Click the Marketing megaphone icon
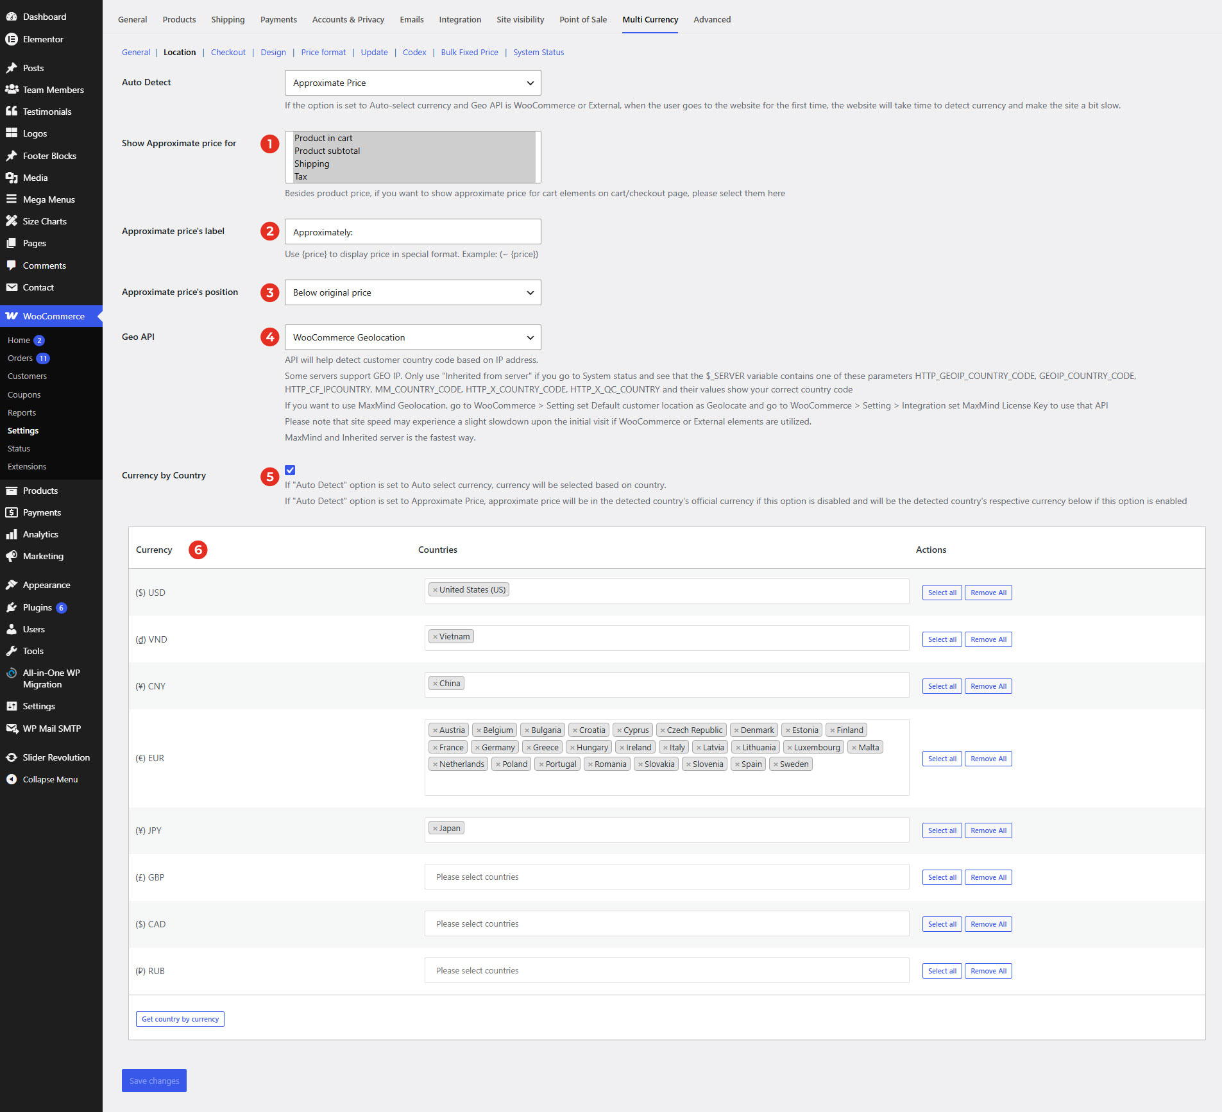The image size is (1222, 1112). [12, 556]
